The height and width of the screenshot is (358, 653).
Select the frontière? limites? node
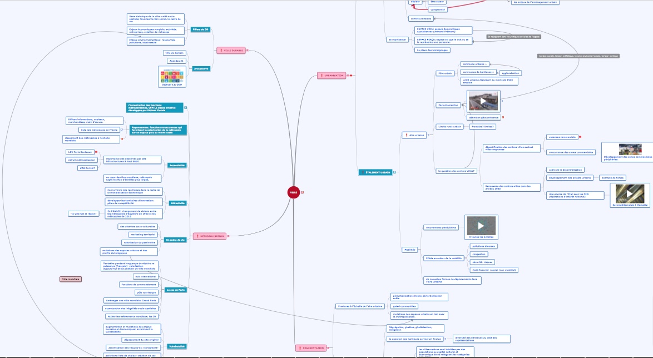coord(483,127)
